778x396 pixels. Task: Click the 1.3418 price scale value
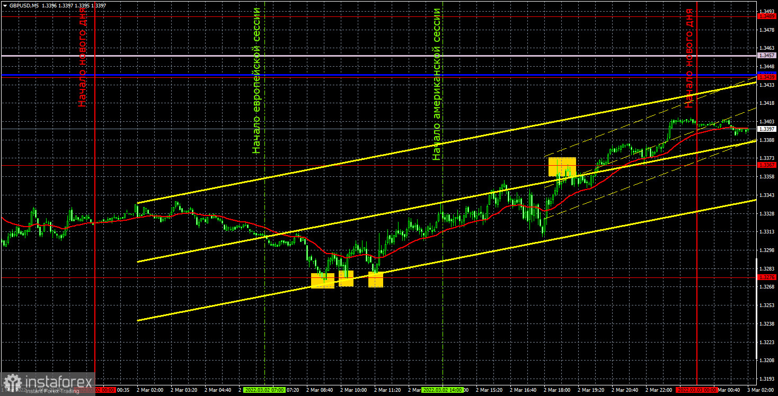[767, 103]
